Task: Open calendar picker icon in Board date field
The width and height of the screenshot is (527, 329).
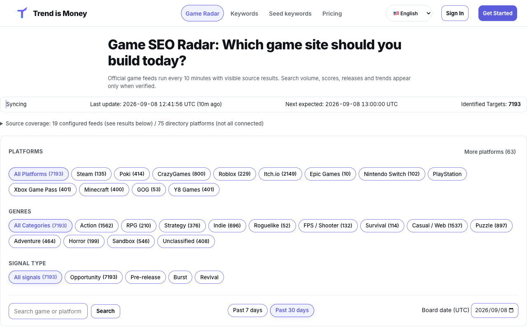Action: pos(511,310)
